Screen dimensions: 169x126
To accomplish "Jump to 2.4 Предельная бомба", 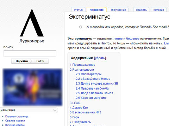I will pyautogui.click(x=92, y=89).
